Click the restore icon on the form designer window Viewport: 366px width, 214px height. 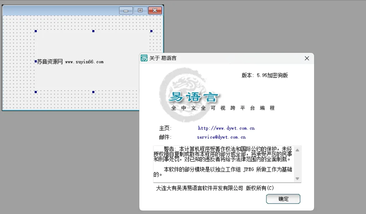tap(140, 10)
